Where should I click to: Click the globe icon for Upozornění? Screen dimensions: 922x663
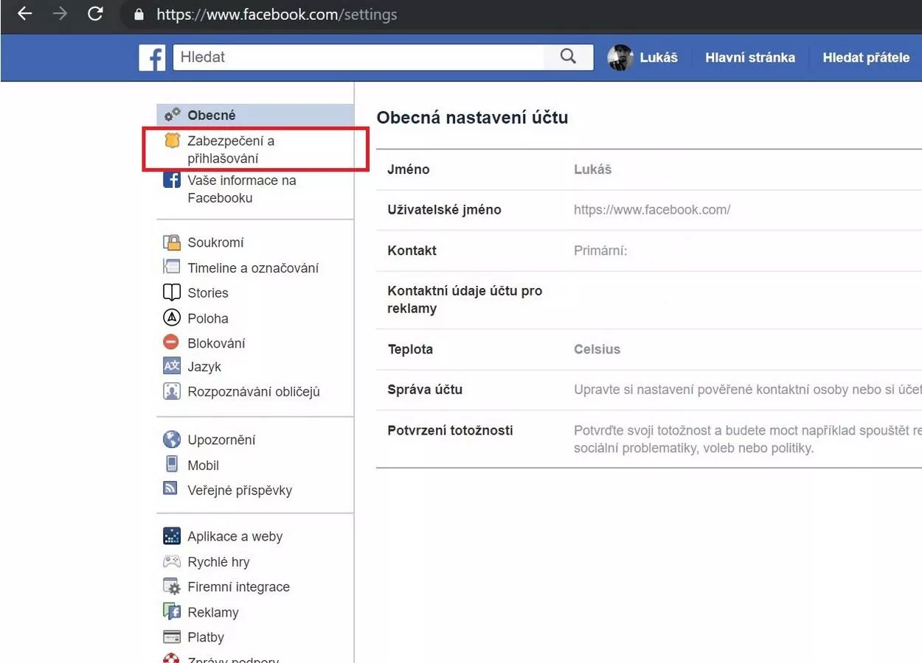tap(172, 440)
